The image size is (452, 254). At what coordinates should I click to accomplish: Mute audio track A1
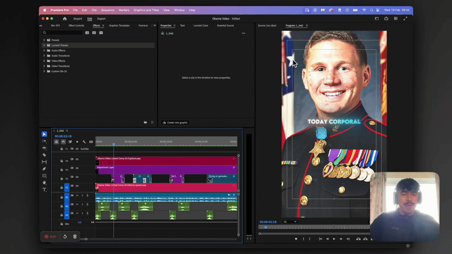tap(77, 196)
